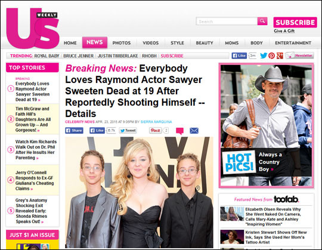Click Elizabeth Olsen story thumbnail
The image size is (322, 250).
click(232, 214)
